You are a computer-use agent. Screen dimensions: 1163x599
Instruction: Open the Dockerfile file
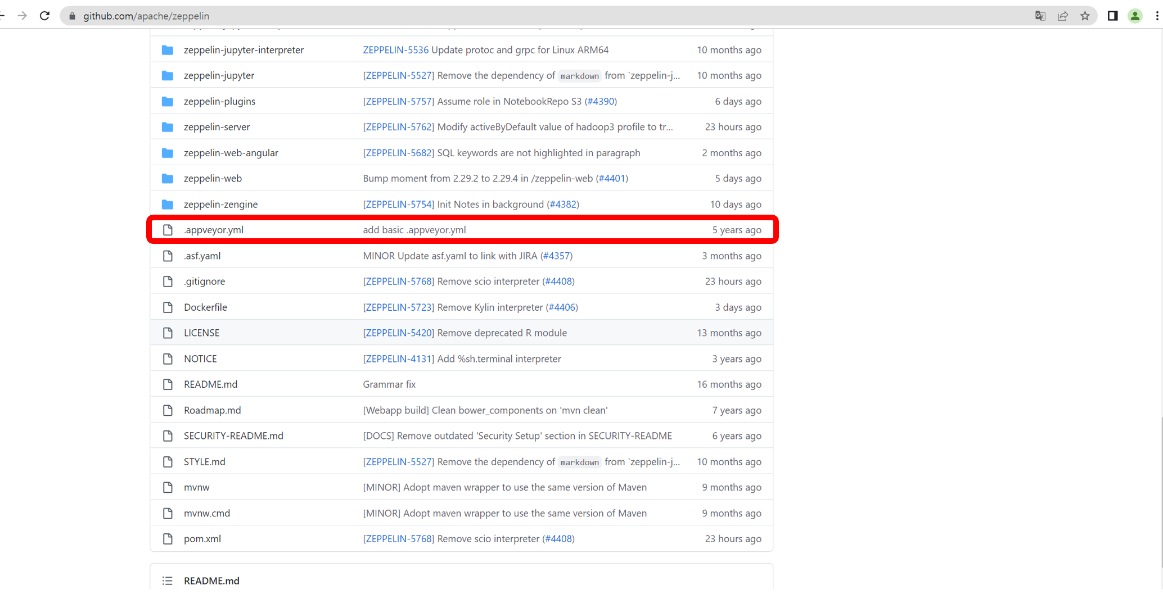click(205, 307)
